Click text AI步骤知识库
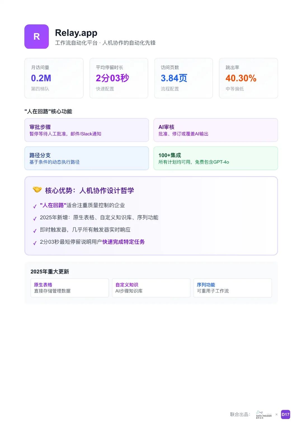The height and width of the screenshot is (428, 302). point(129,291)
